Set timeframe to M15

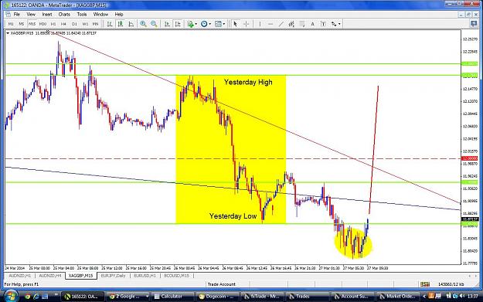coord(32,24)
